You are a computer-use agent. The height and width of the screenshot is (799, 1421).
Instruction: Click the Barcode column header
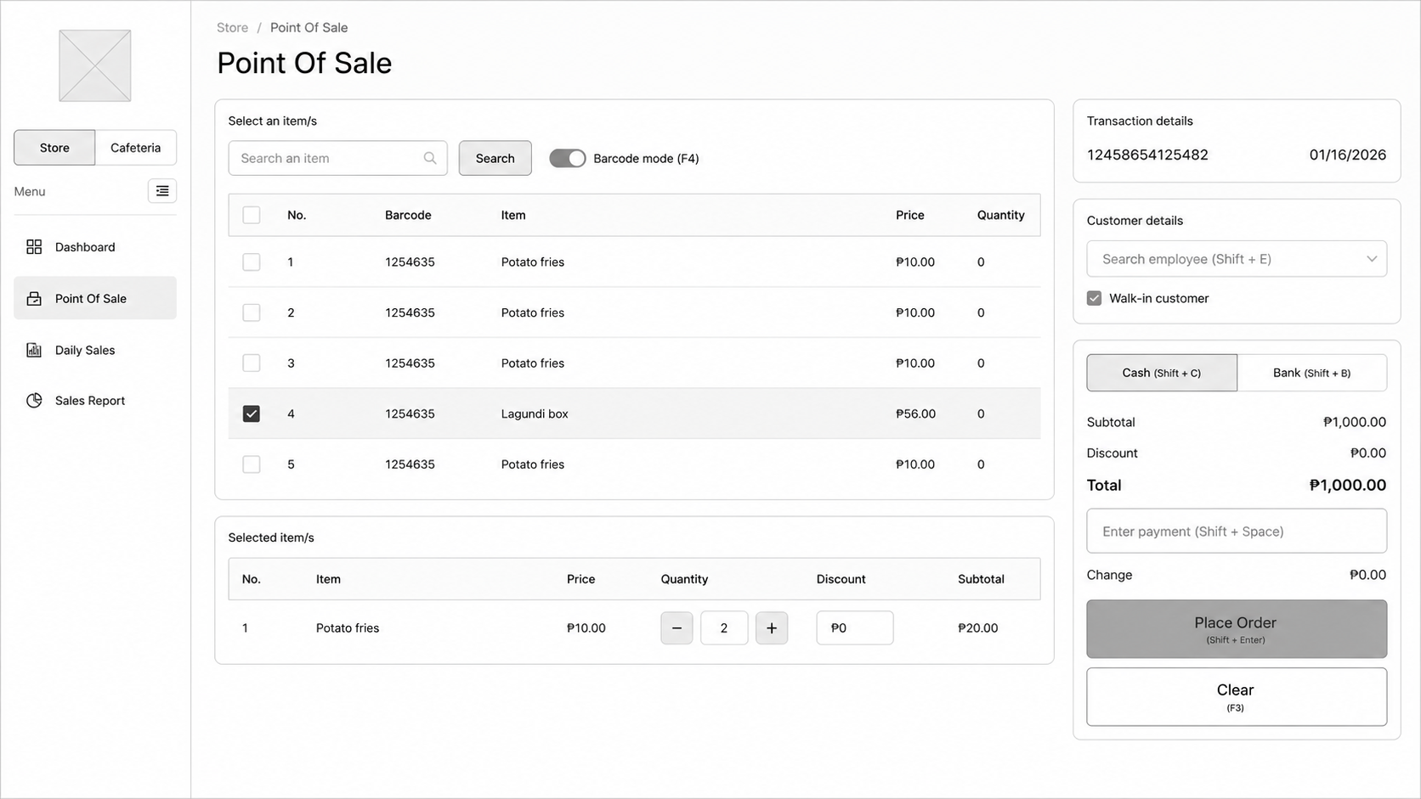click(x=408, y=215)
